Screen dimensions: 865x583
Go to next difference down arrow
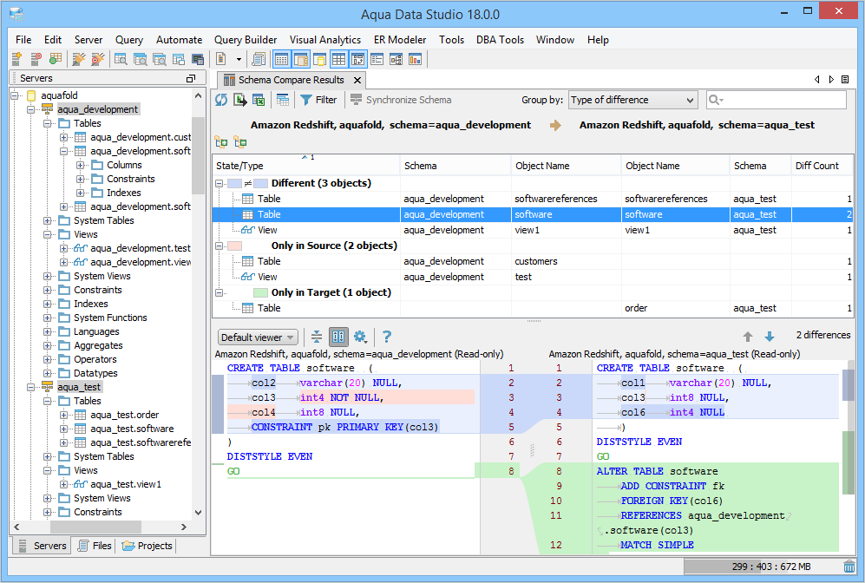pos(770,337)
